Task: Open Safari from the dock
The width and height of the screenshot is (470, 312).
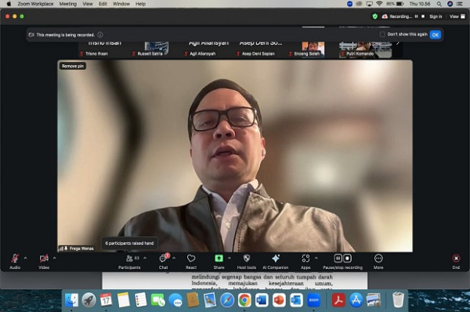Action: tap(227, 300)
